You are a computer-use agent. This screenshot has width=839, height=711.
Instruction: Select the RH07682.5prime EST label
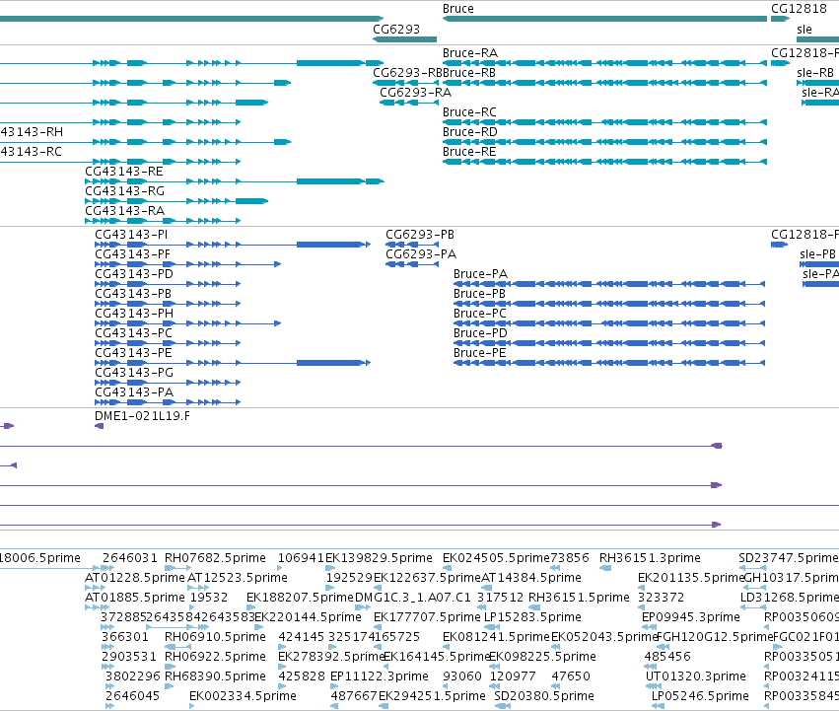[x=215, y=558]
